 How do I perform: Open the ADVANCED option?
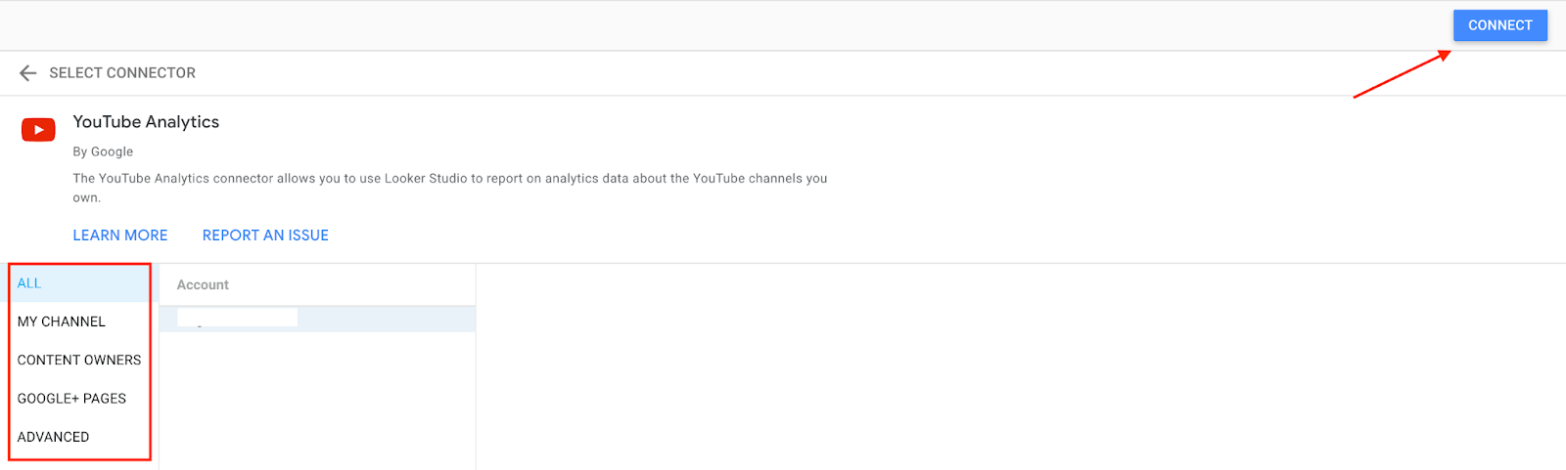[80, 437]
